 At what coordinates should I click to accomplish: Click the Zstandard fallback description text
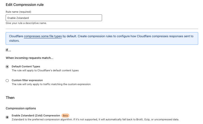click(x=95, y=119)
